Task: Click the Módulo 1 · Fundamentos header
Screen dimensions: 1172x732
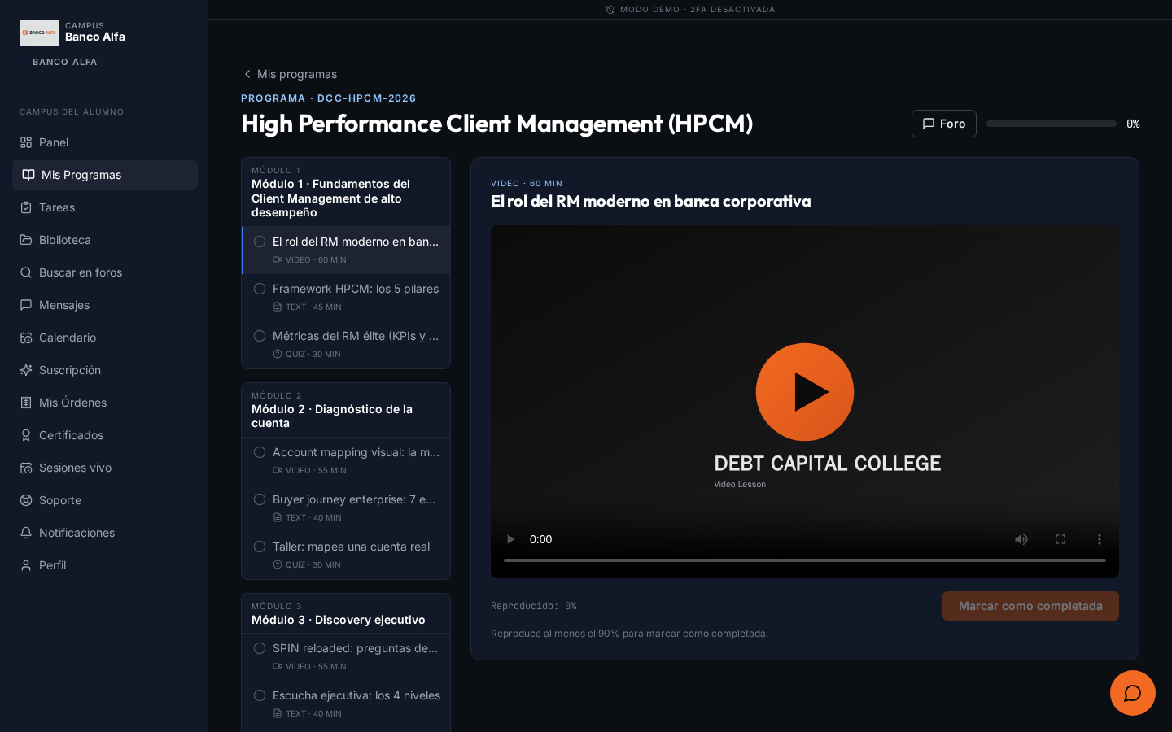Action: pyautogui.click(x=346, y=192)
